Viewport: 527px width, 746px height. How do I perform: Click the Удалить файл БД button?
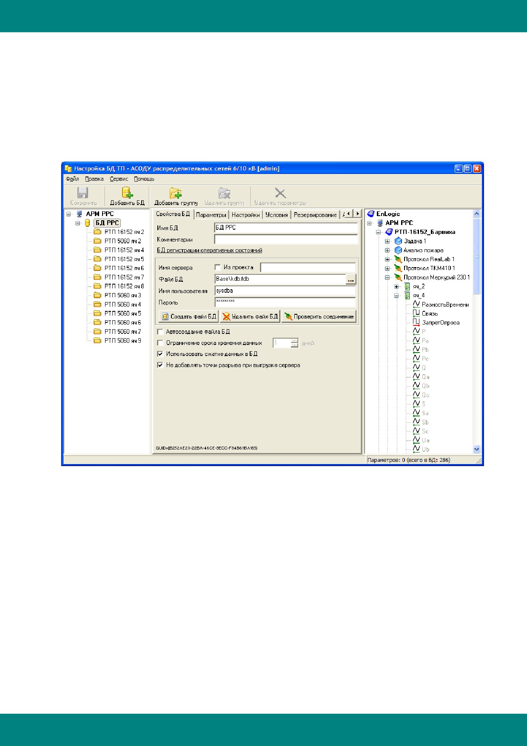tap(250, 316)
